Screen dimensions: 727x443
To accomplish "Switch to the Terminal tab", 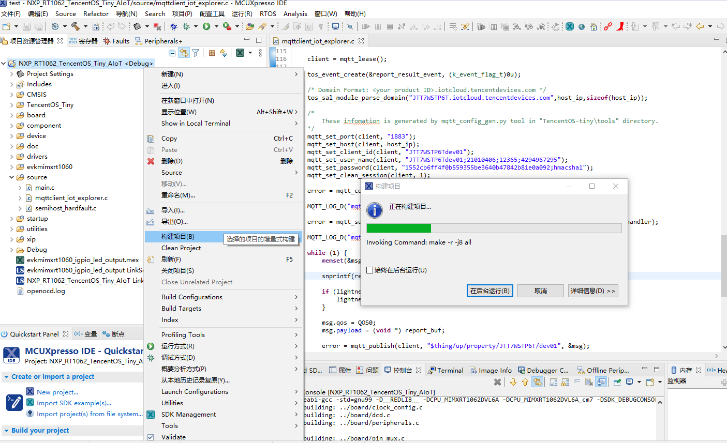I will pyautogui.click(x=446, y=371).
